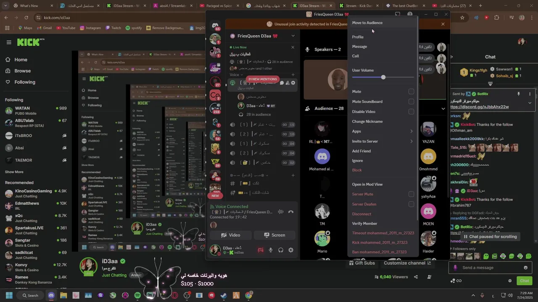Open Steam from the Windows taskbar
Screen dimensions: 538x302
click(224, 295)
